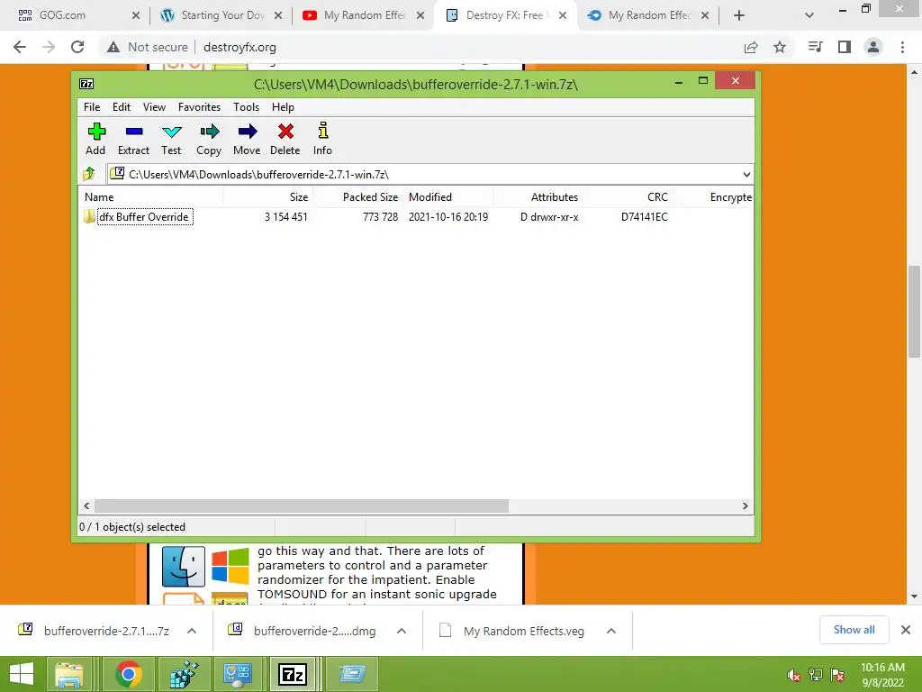Click the Add toolbar icon in 7-Zip

(x=95, y=139)
